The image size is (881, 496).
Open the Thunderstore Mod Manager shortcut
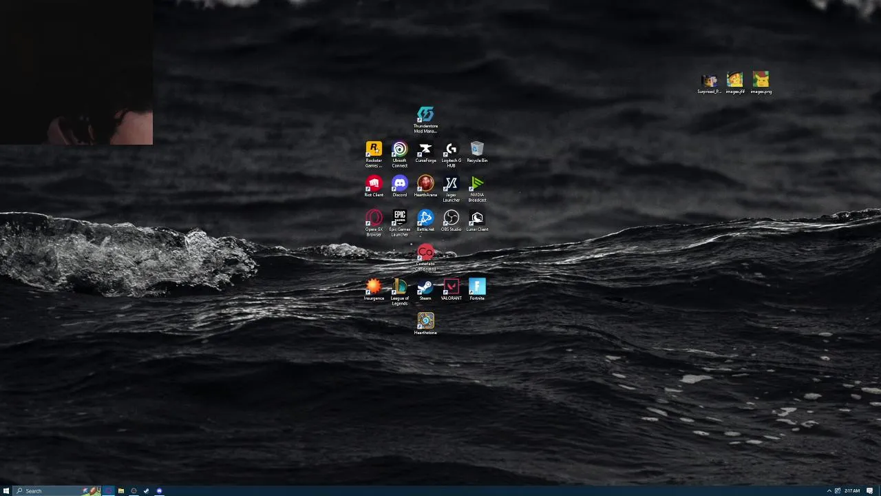pyautogui.click(x=425, y=119)
